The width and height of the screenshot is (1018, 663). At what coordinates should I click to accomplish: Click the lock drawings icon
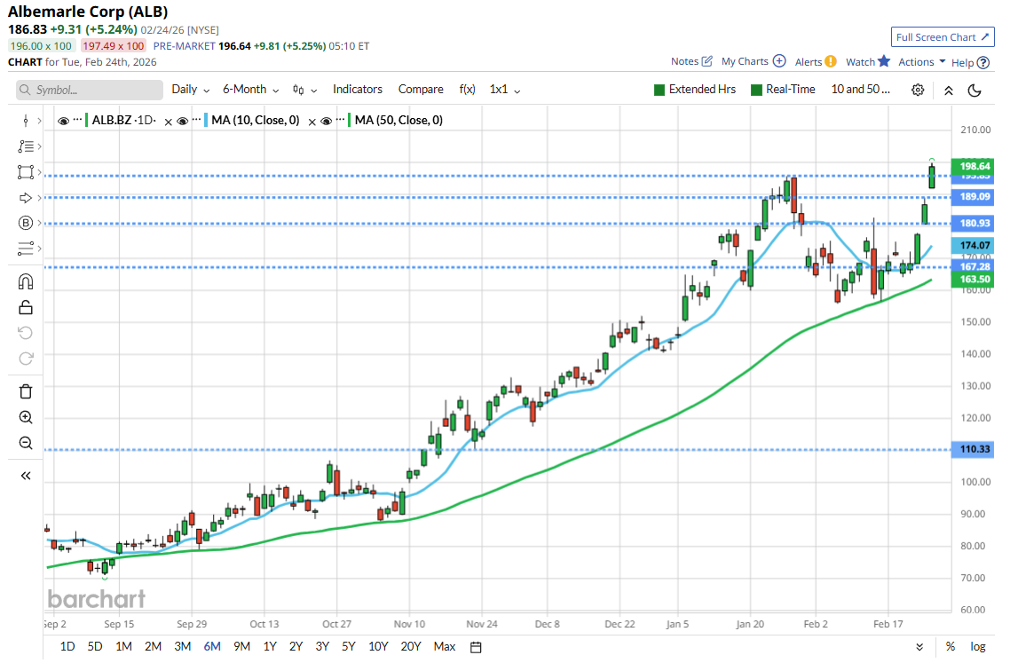point(25,307)
